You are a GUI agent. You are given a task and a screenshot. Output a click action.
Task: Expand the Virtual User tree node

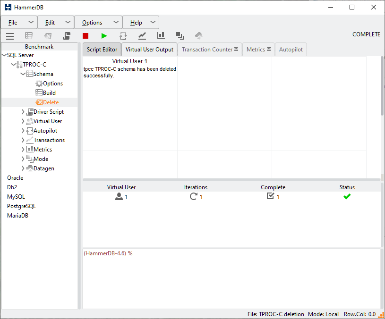tap(23, 121)
